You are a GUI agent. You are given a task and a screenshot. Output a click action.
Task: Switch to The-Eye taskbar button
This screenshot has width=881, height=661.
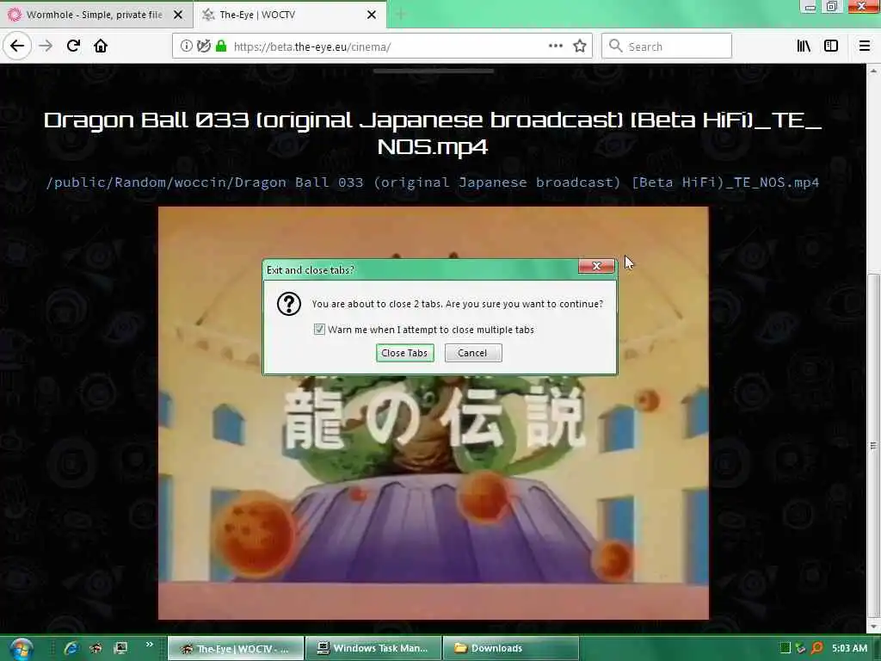(x=236, y=649)
